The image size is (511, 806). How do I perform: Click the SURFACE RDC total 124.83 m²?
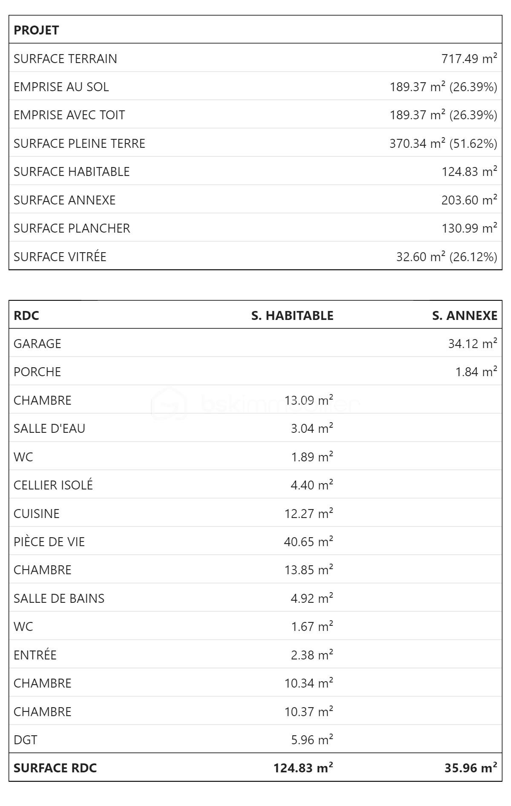point(303,768)
